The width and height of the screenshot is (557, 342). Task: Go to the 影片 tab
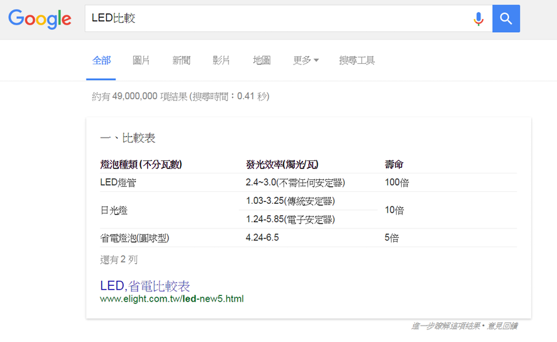point(221,61)
